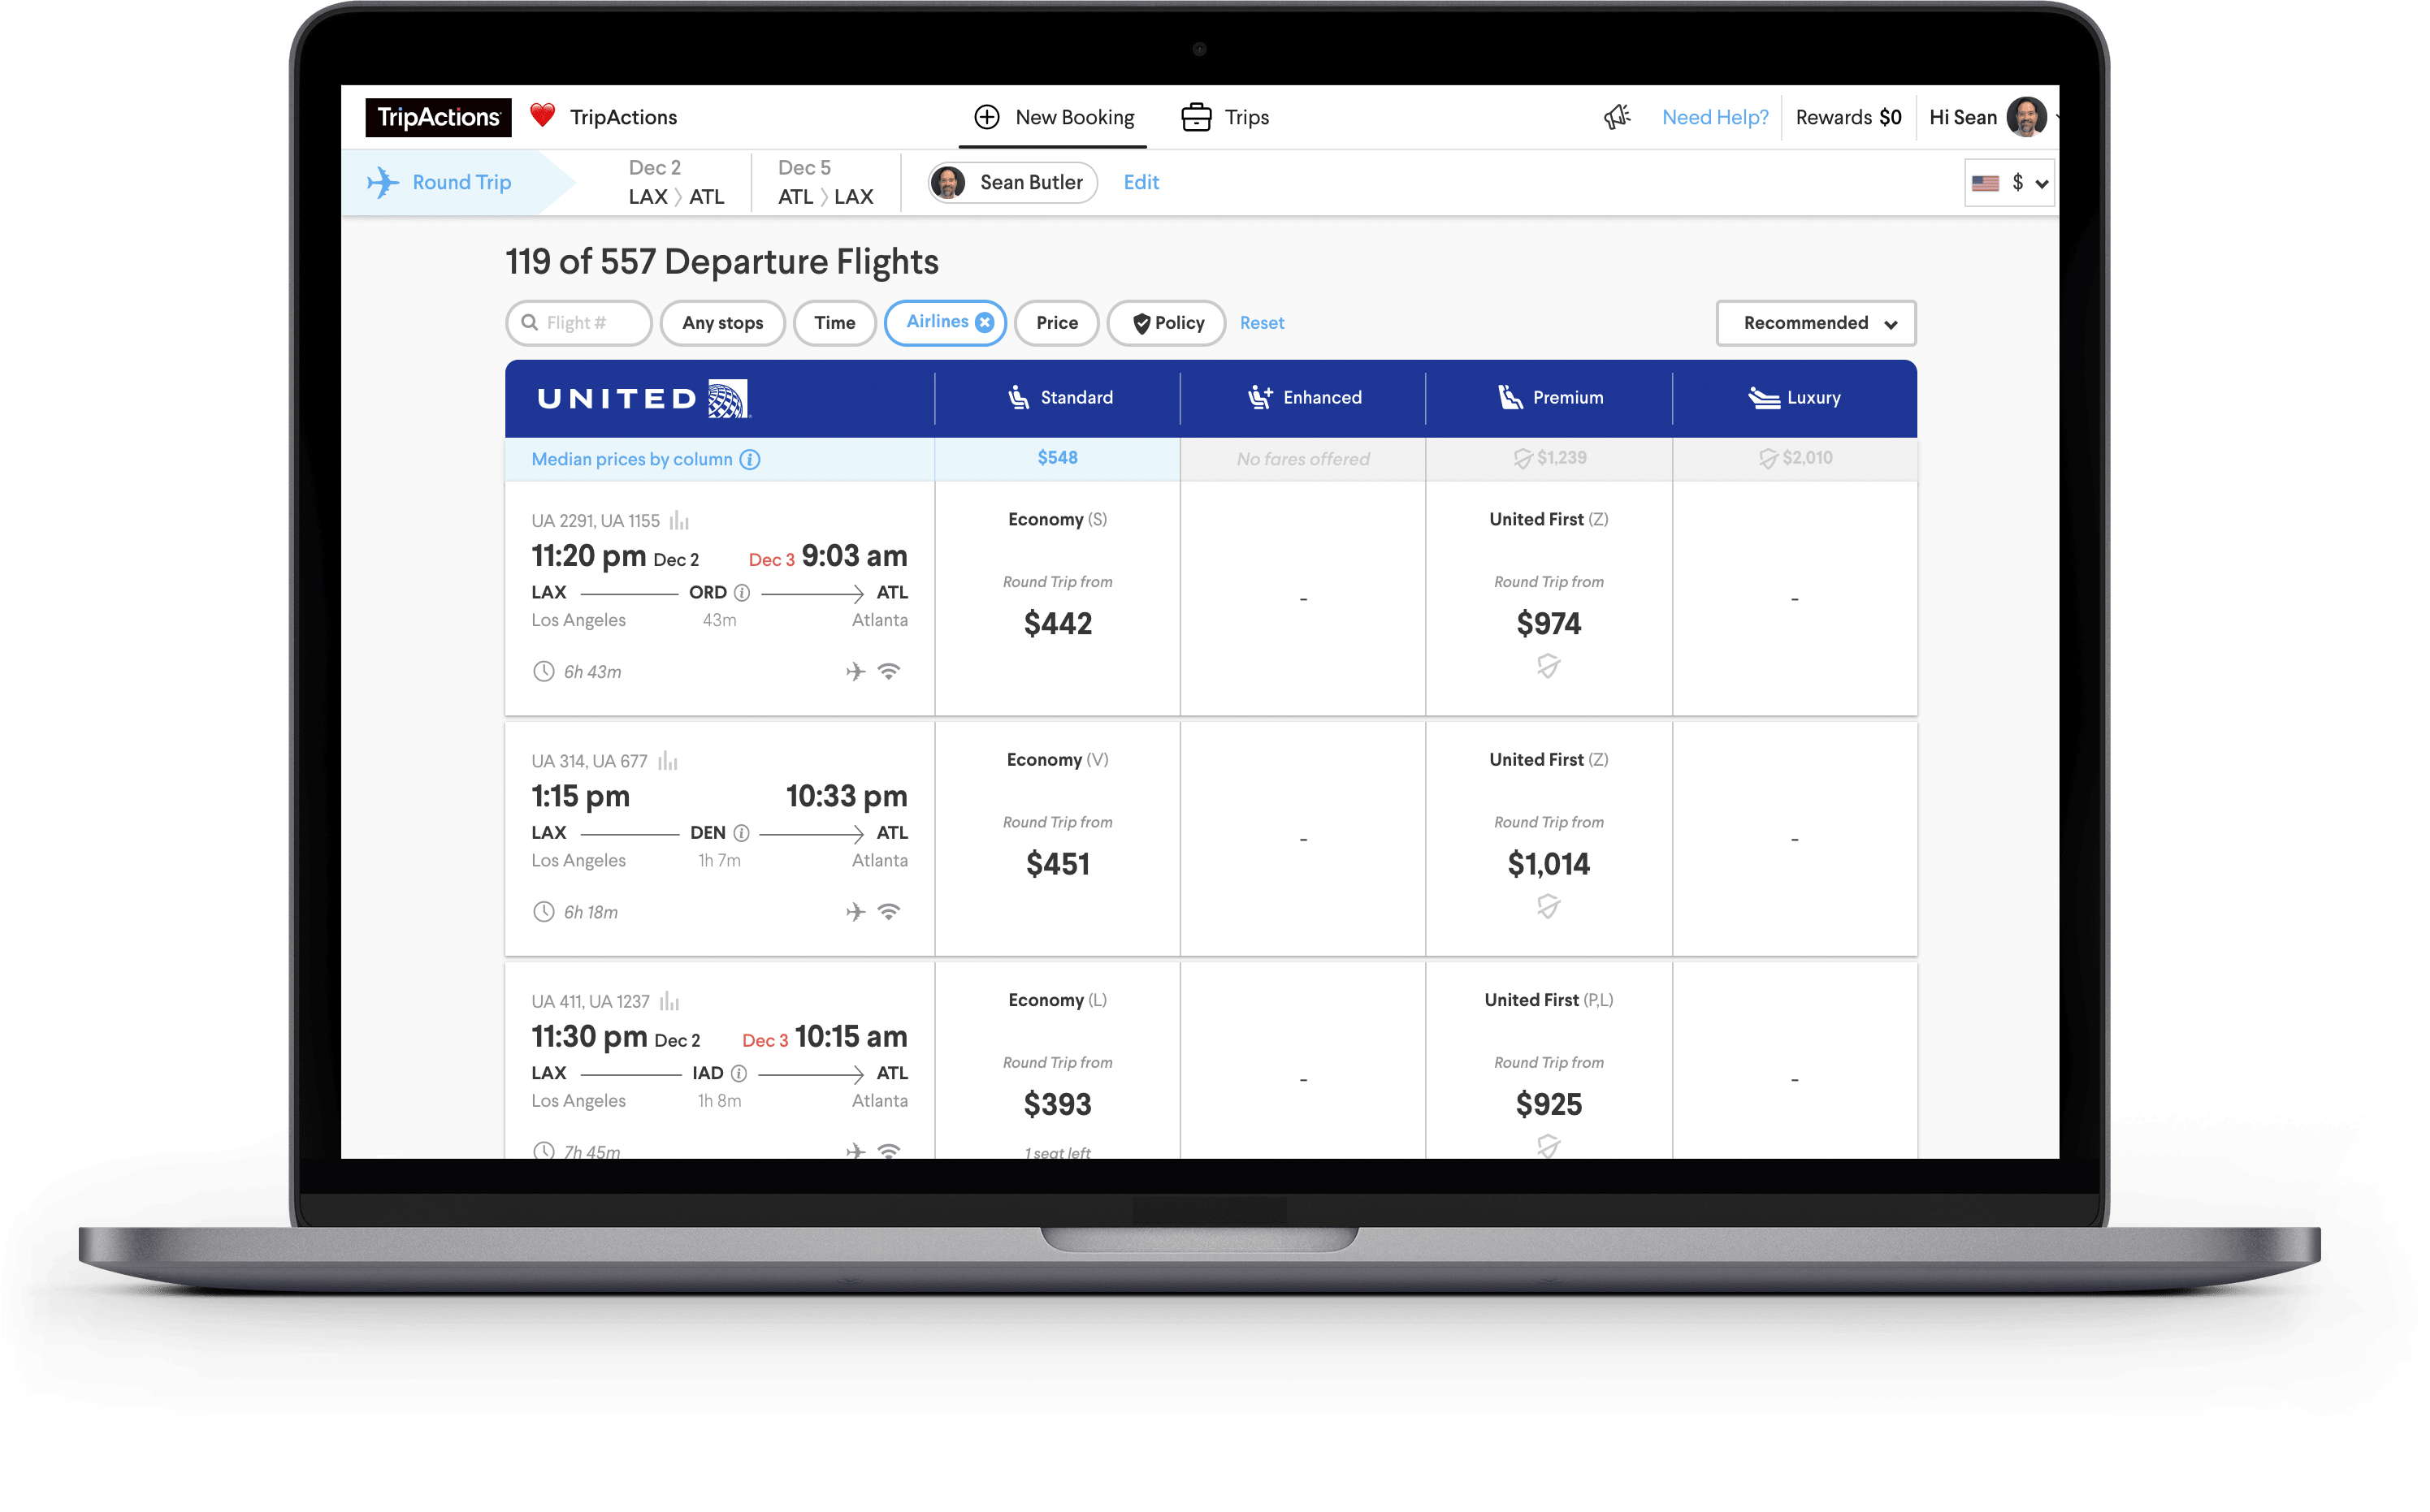2430x1512 pixels.
Task: Click the Policy shield icon
Action: pos(1141,323)
